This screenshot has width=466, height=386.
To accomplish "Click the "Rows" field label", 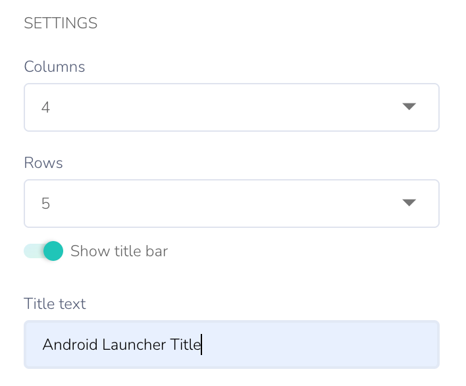I will pos(43,163).
